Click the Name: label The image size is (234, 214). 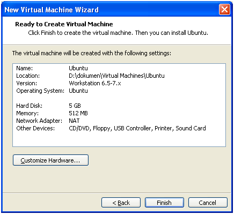tap(25, 68)
